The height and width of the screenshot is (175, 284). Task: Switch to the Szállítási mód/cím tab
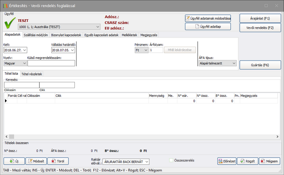coord(36,35)
